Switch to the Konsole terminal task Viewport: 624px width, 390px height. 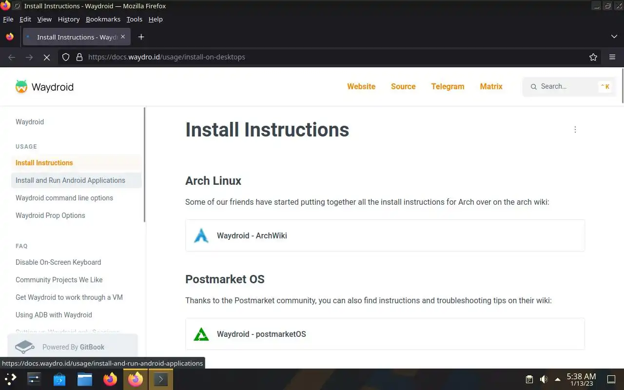pos(161,379)
